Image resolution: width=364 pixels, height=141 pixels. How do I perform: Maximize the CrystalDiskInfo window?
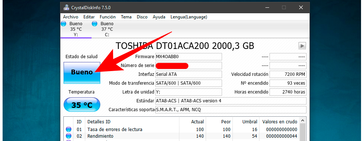point(284,8)
